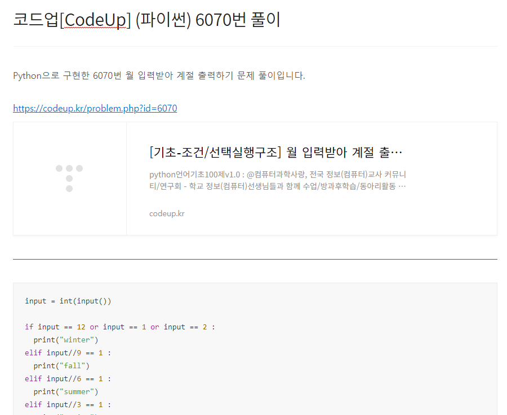Click the code line print("winter")

pos(66,340)
